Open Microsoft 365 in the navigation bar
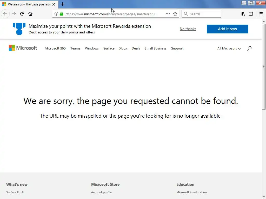 [x=55, y=48]
